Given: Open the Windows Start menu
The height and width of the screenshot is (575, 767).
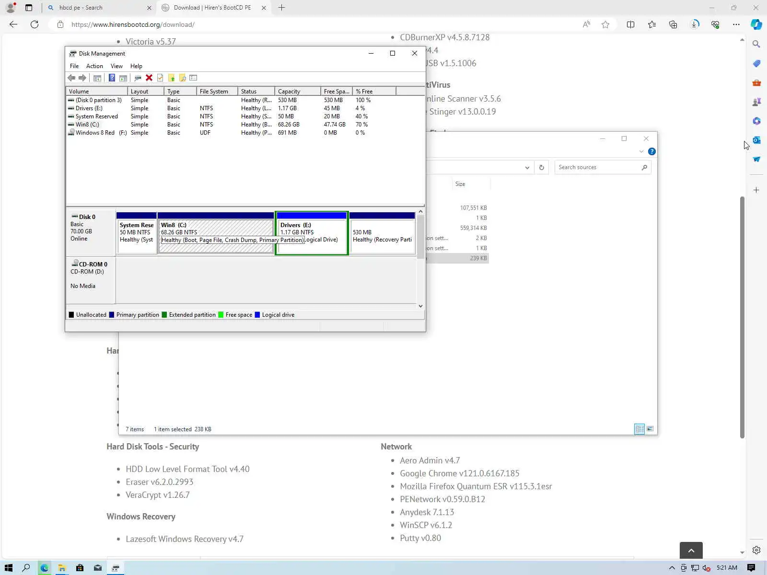Looking at the screenshot, I should 9,568.
